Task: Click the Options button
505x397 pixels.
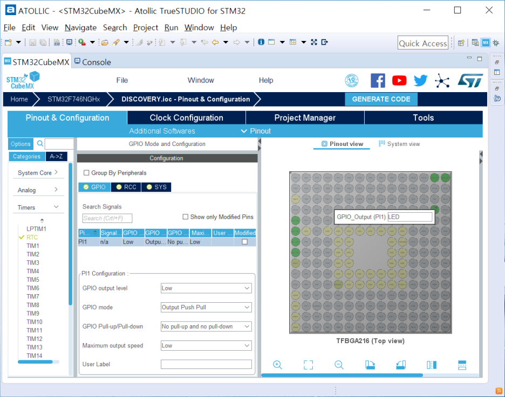Action: pos(21,144)
